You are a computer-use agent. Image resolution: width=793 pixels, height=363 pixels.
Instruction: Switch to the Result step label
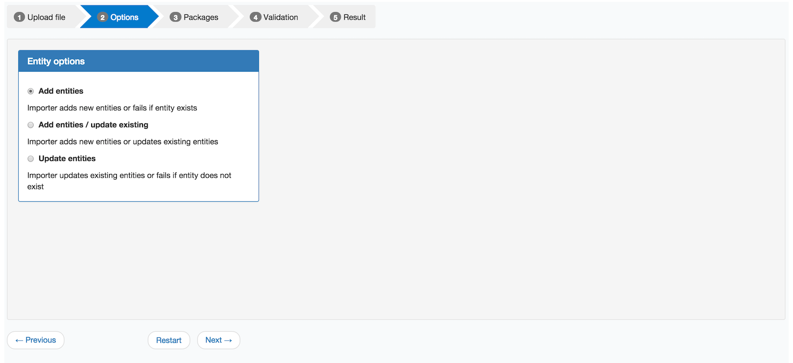pos(354,17)
